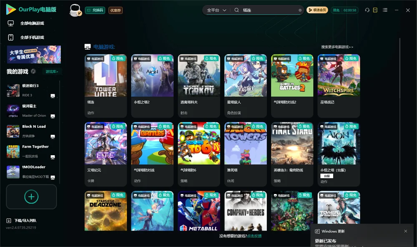Open the Witchspire game card
Image resolution: width=417 pixels, height=247 pixels.
[339, 86]
